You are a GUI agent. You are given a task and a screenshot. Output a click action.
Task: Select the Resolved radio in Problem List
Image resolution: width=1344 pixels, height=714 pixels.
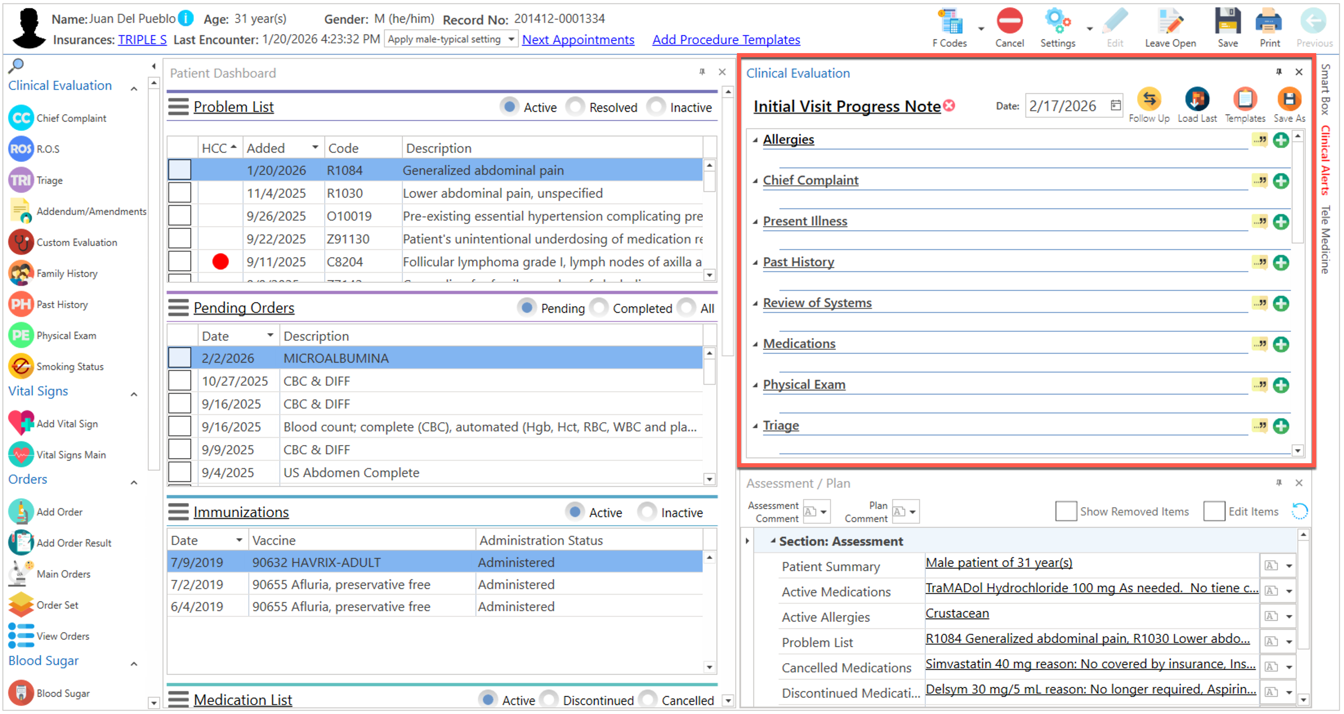point(576,107)
